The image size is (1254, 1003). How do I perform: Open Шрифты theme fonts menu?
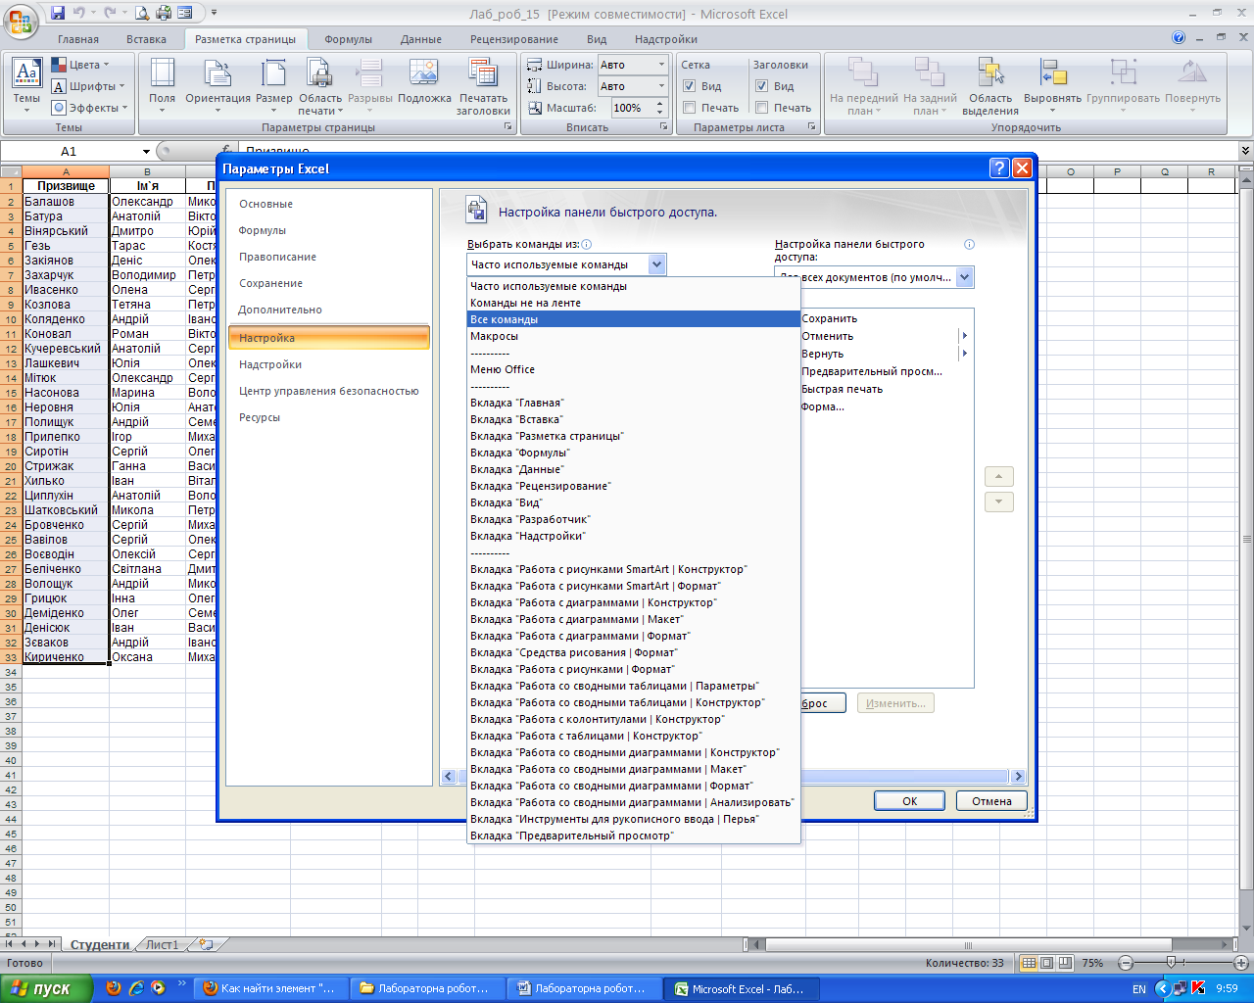pos(89,86)
